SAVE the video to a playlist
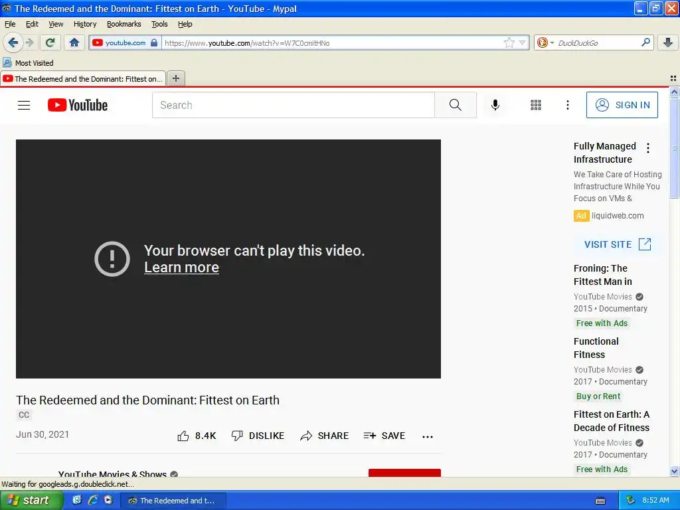680x510 pixels. [x=384, y=436]
